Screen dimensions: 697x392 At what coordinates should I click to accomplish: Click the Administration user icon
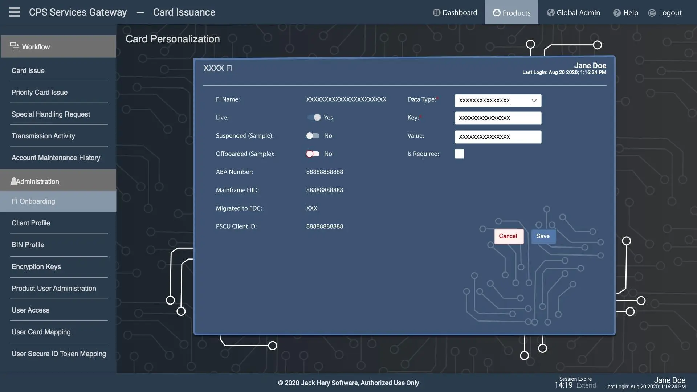14,181
